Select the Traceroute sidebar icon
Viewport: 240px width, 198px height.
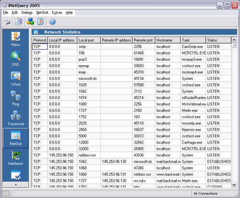coord(15,118)
